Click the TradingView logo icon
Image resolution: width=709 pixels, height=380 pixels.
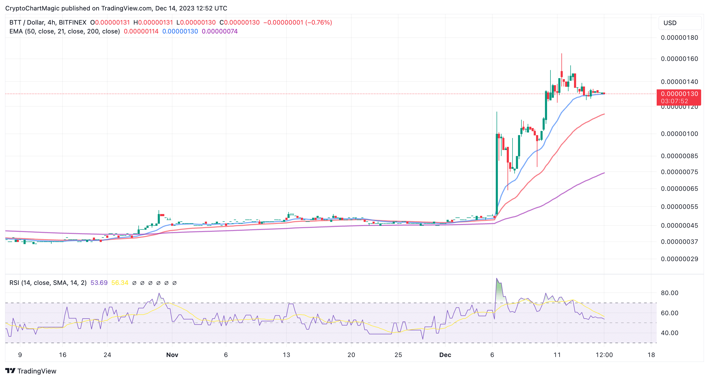pos(10,371)
